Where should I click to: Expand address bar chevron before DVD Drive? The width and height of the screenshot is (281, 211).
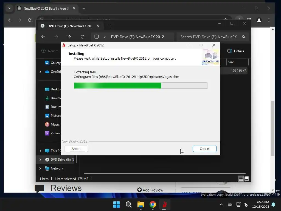[105, 37]
